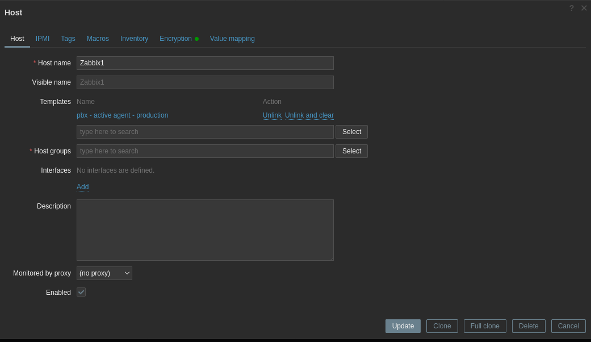Switch to the Macros tab
Image resolution: width=591 pixels, height=342 pixels.
point(97,38)
